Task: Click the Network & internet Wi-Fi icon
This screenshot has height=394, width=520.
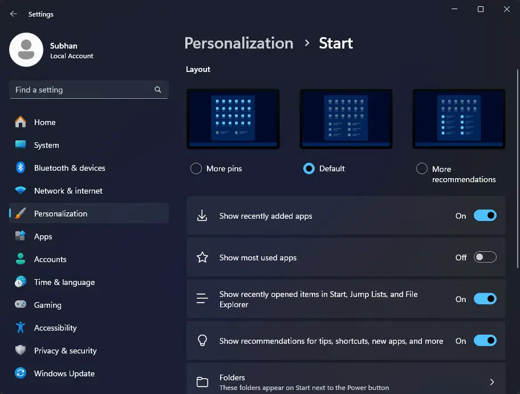Action: [x=21, y=191]
